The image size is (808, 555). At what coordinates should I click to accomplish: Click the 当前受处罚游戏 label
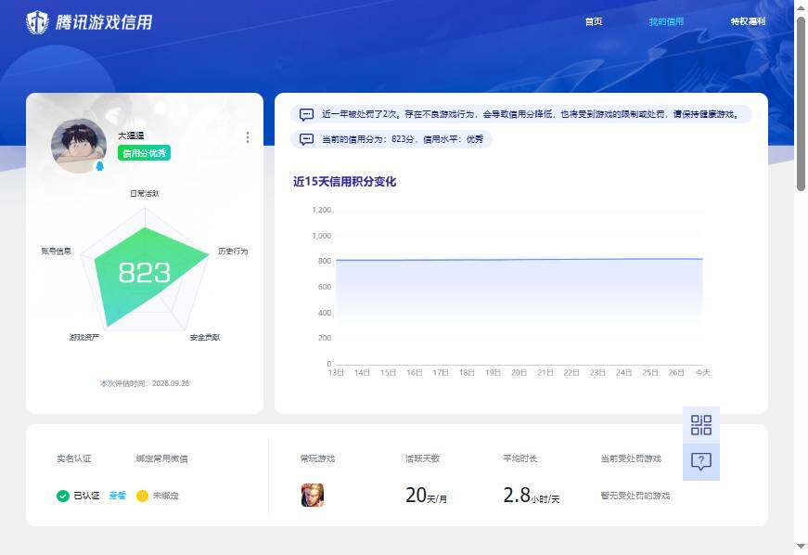pos(631,458)
